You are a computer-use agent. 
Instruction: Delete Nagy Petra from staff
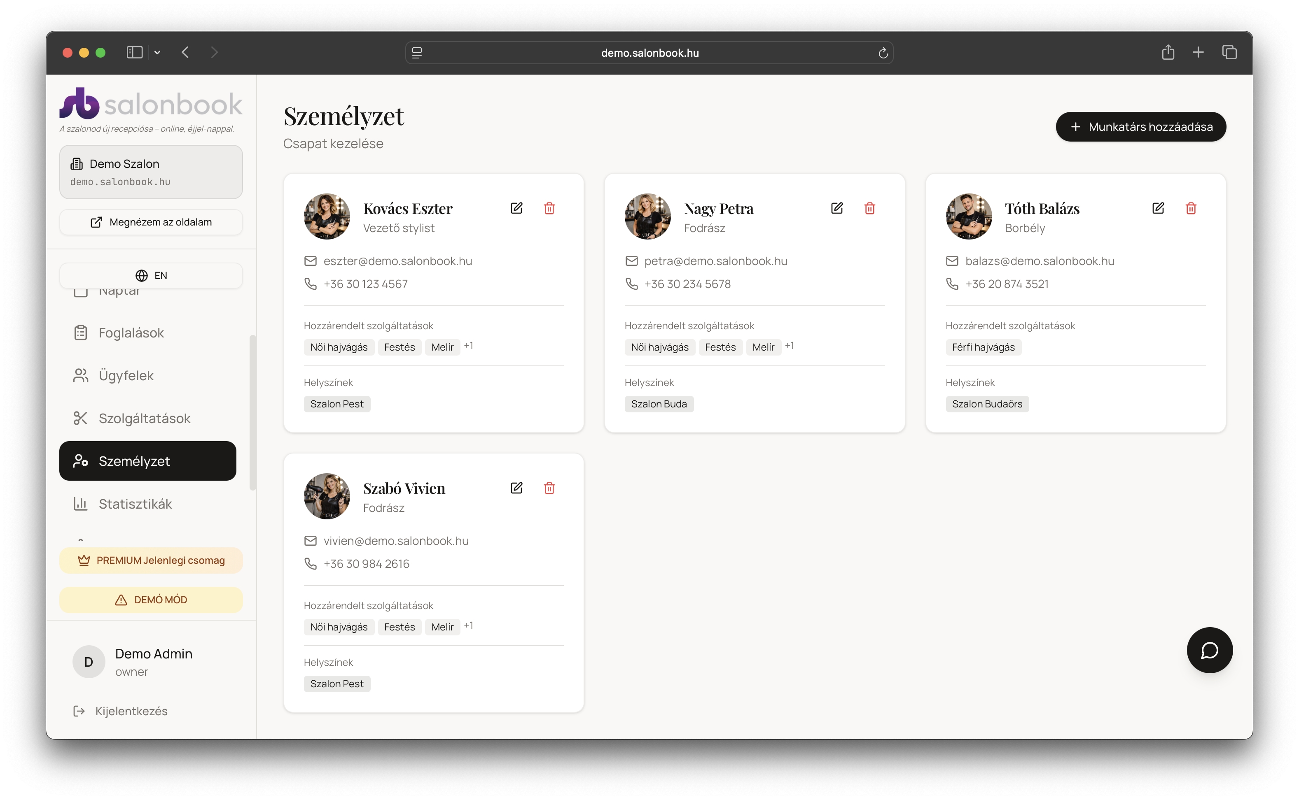tap(869, 208)
